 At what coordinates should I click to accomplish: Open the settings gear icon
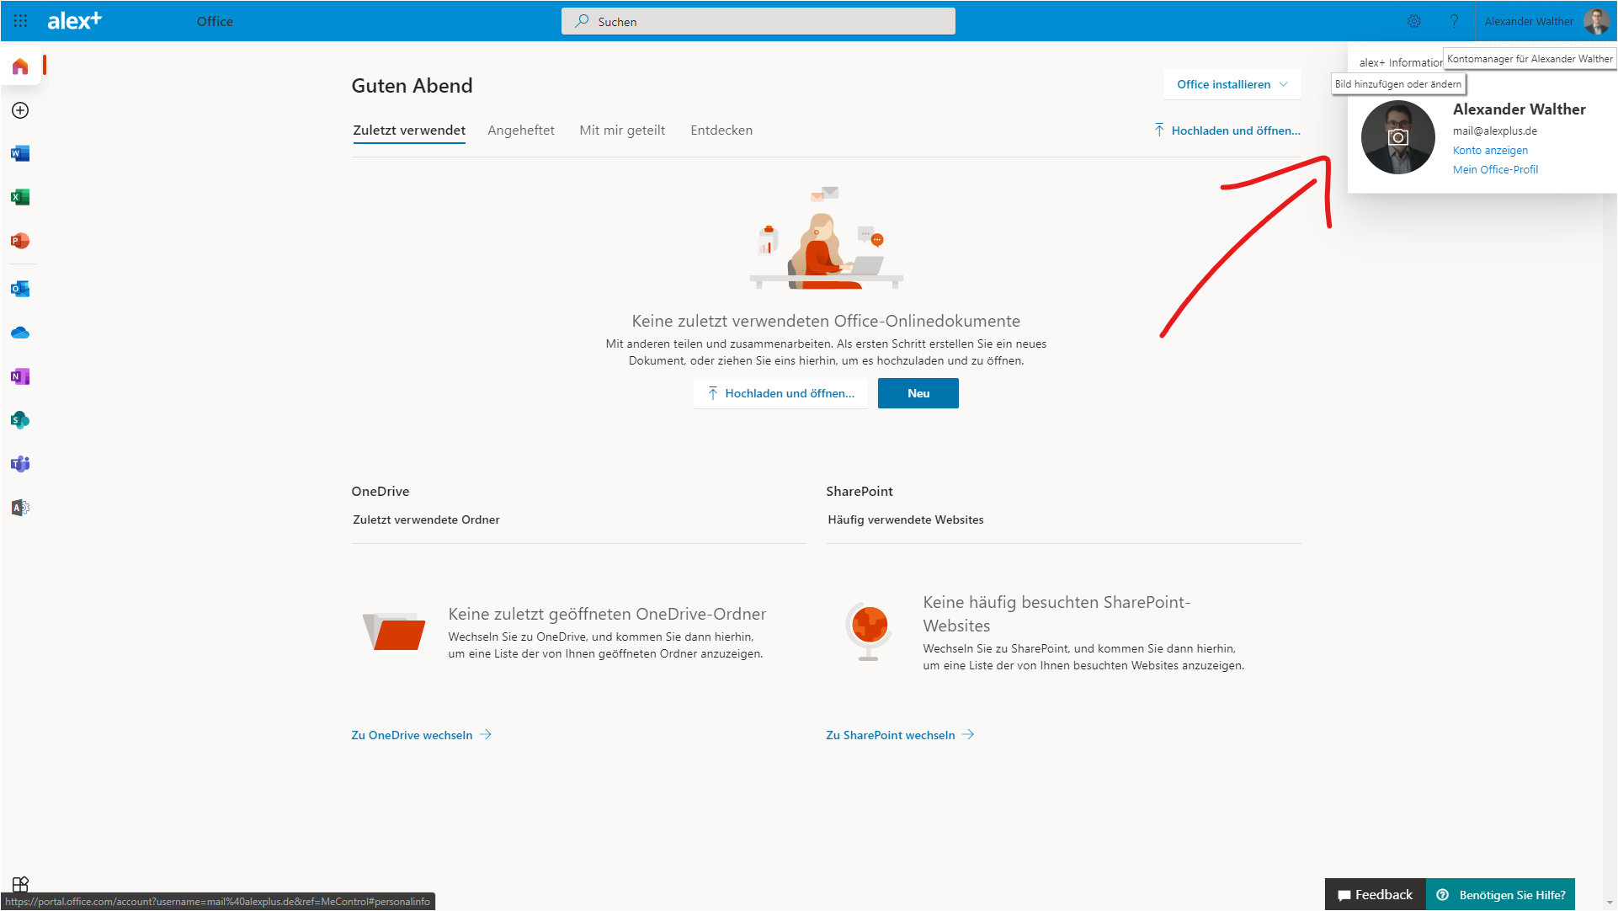pos(1414,21)
